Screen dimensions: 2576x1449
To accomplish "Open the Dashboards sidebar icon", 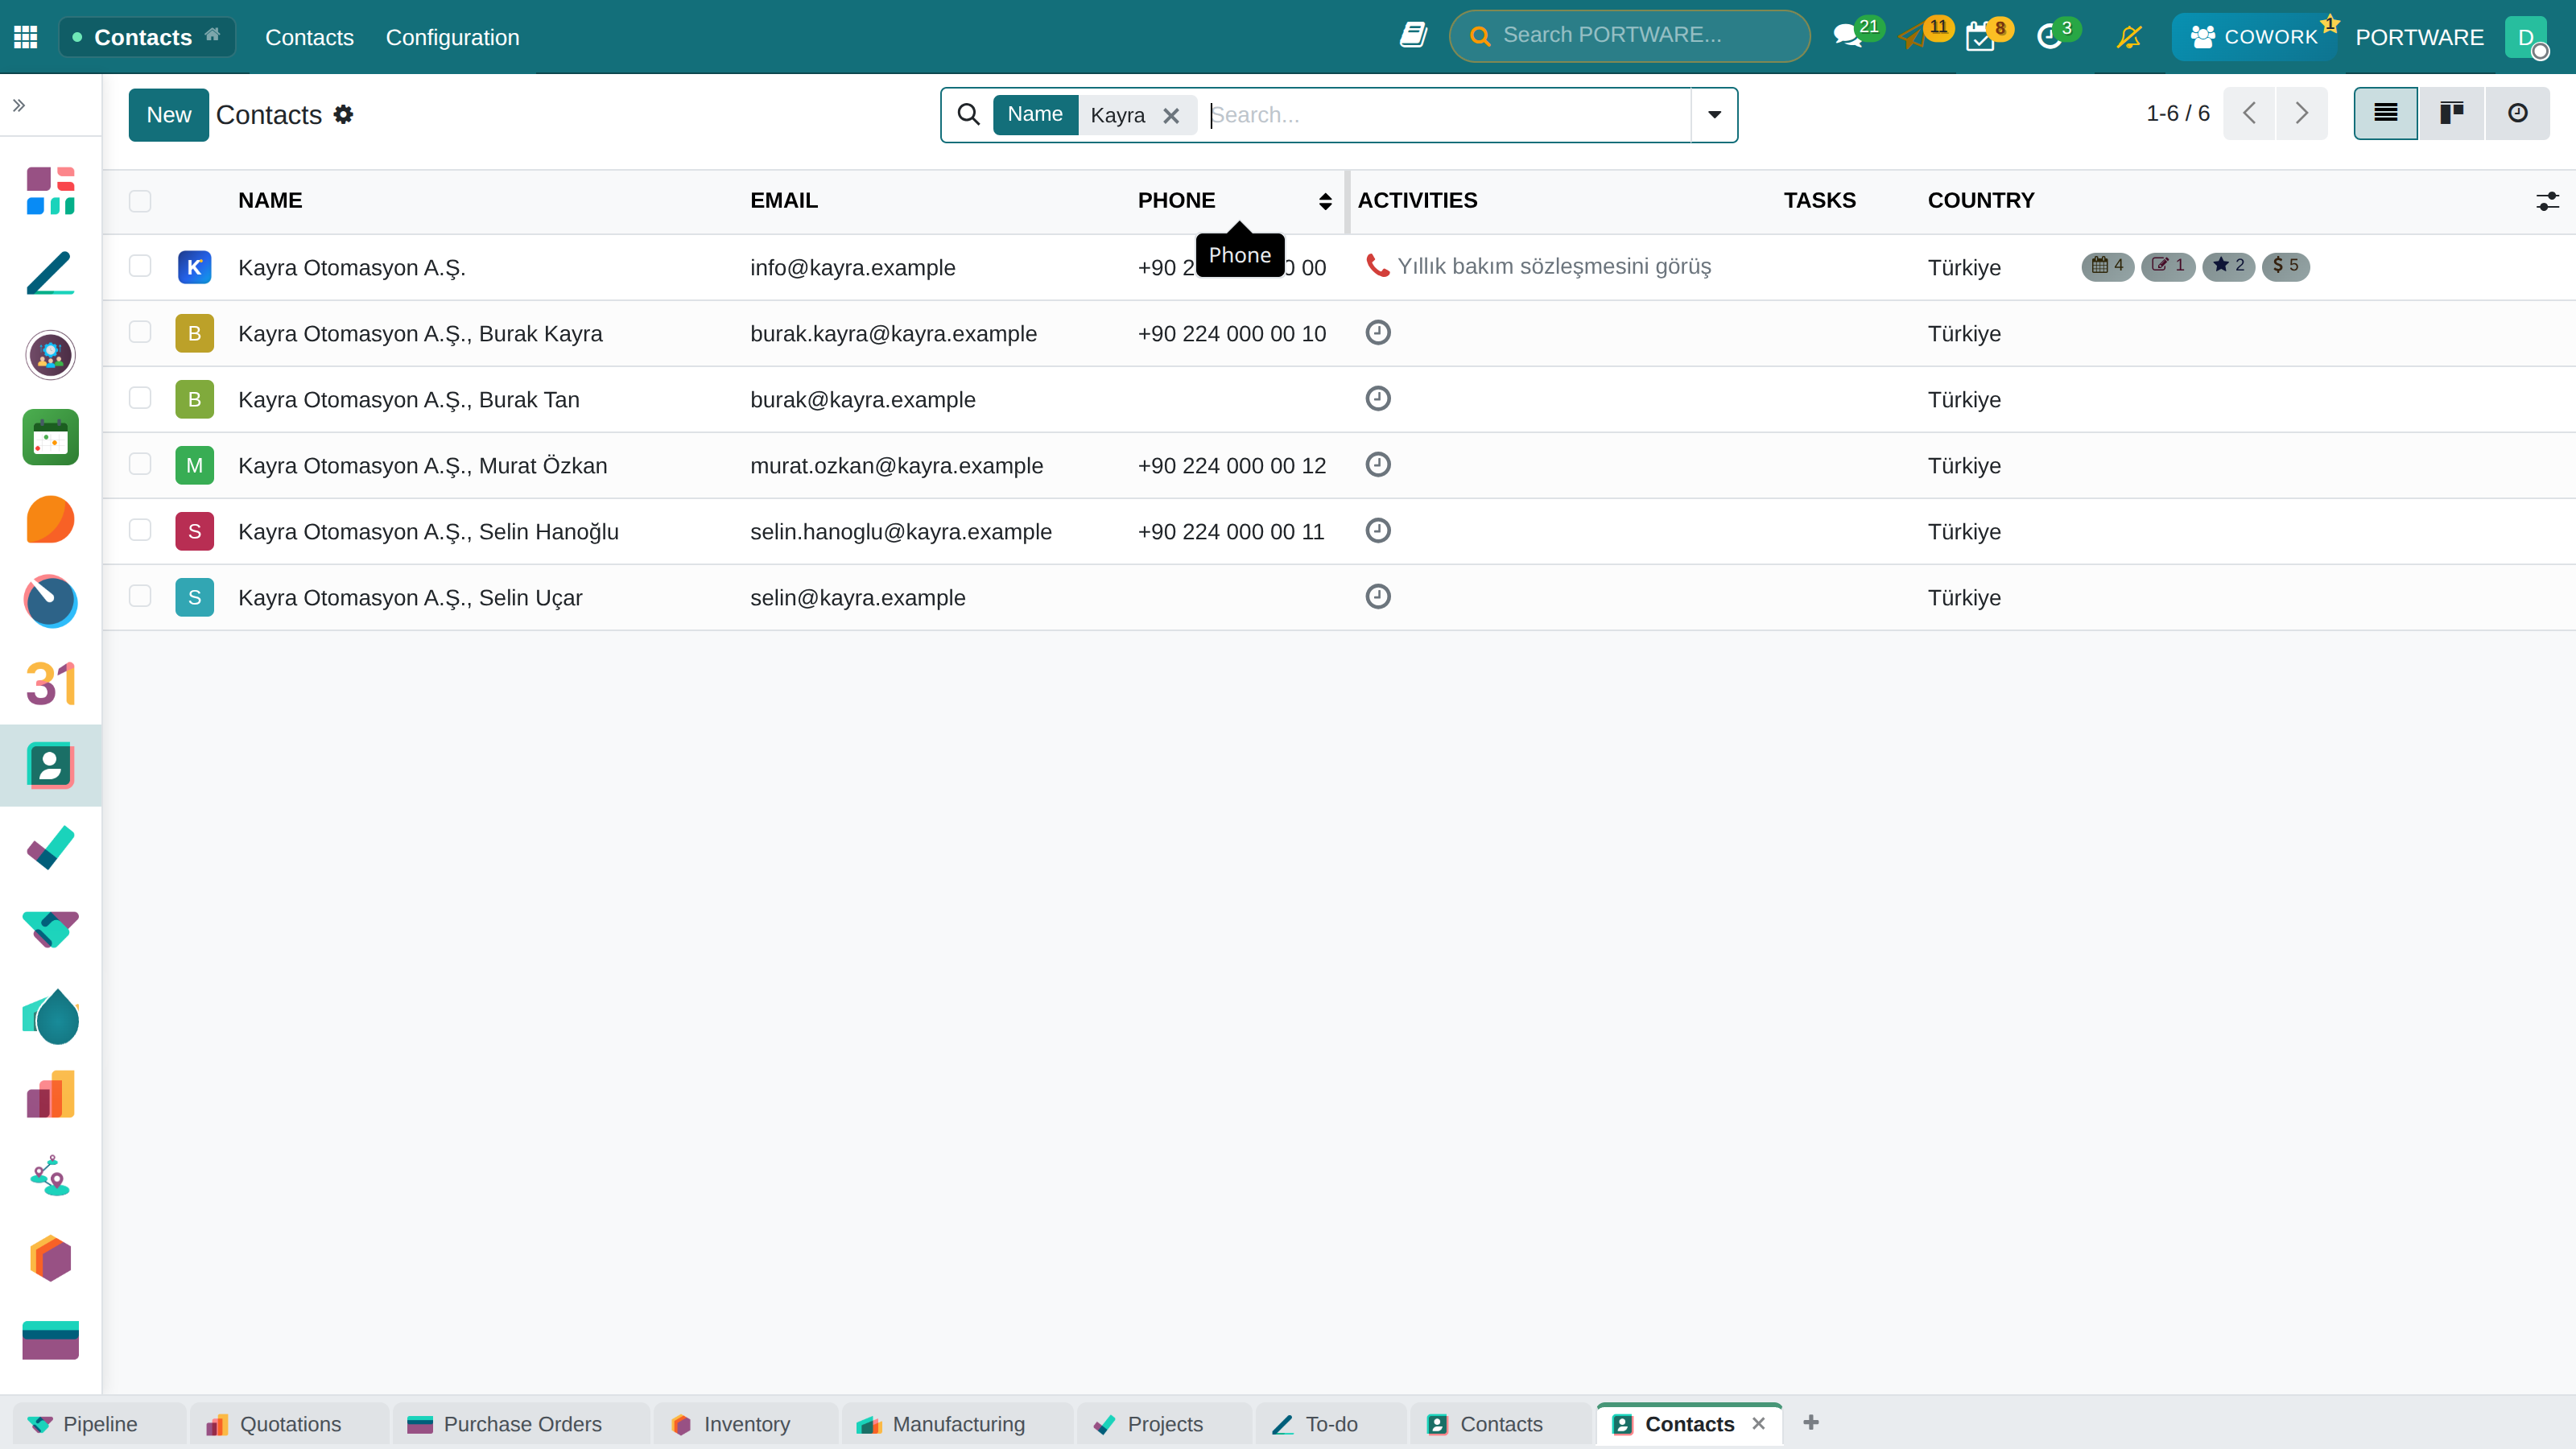I will (x=50, y=191).
